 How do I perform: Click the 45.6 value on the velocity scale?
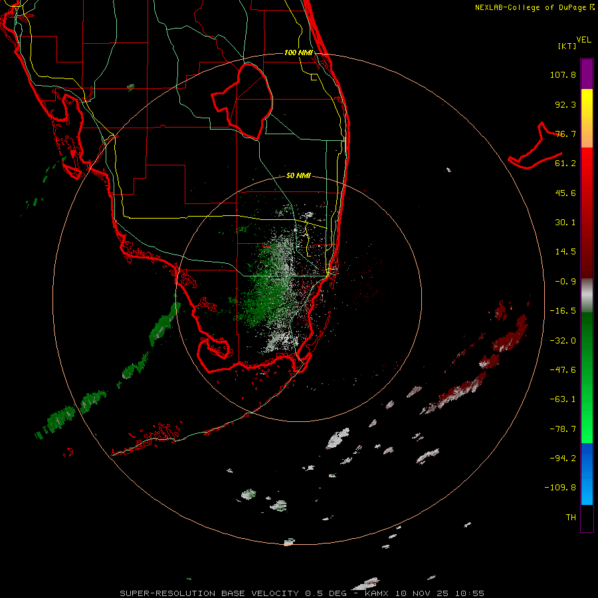coord(565,193)
